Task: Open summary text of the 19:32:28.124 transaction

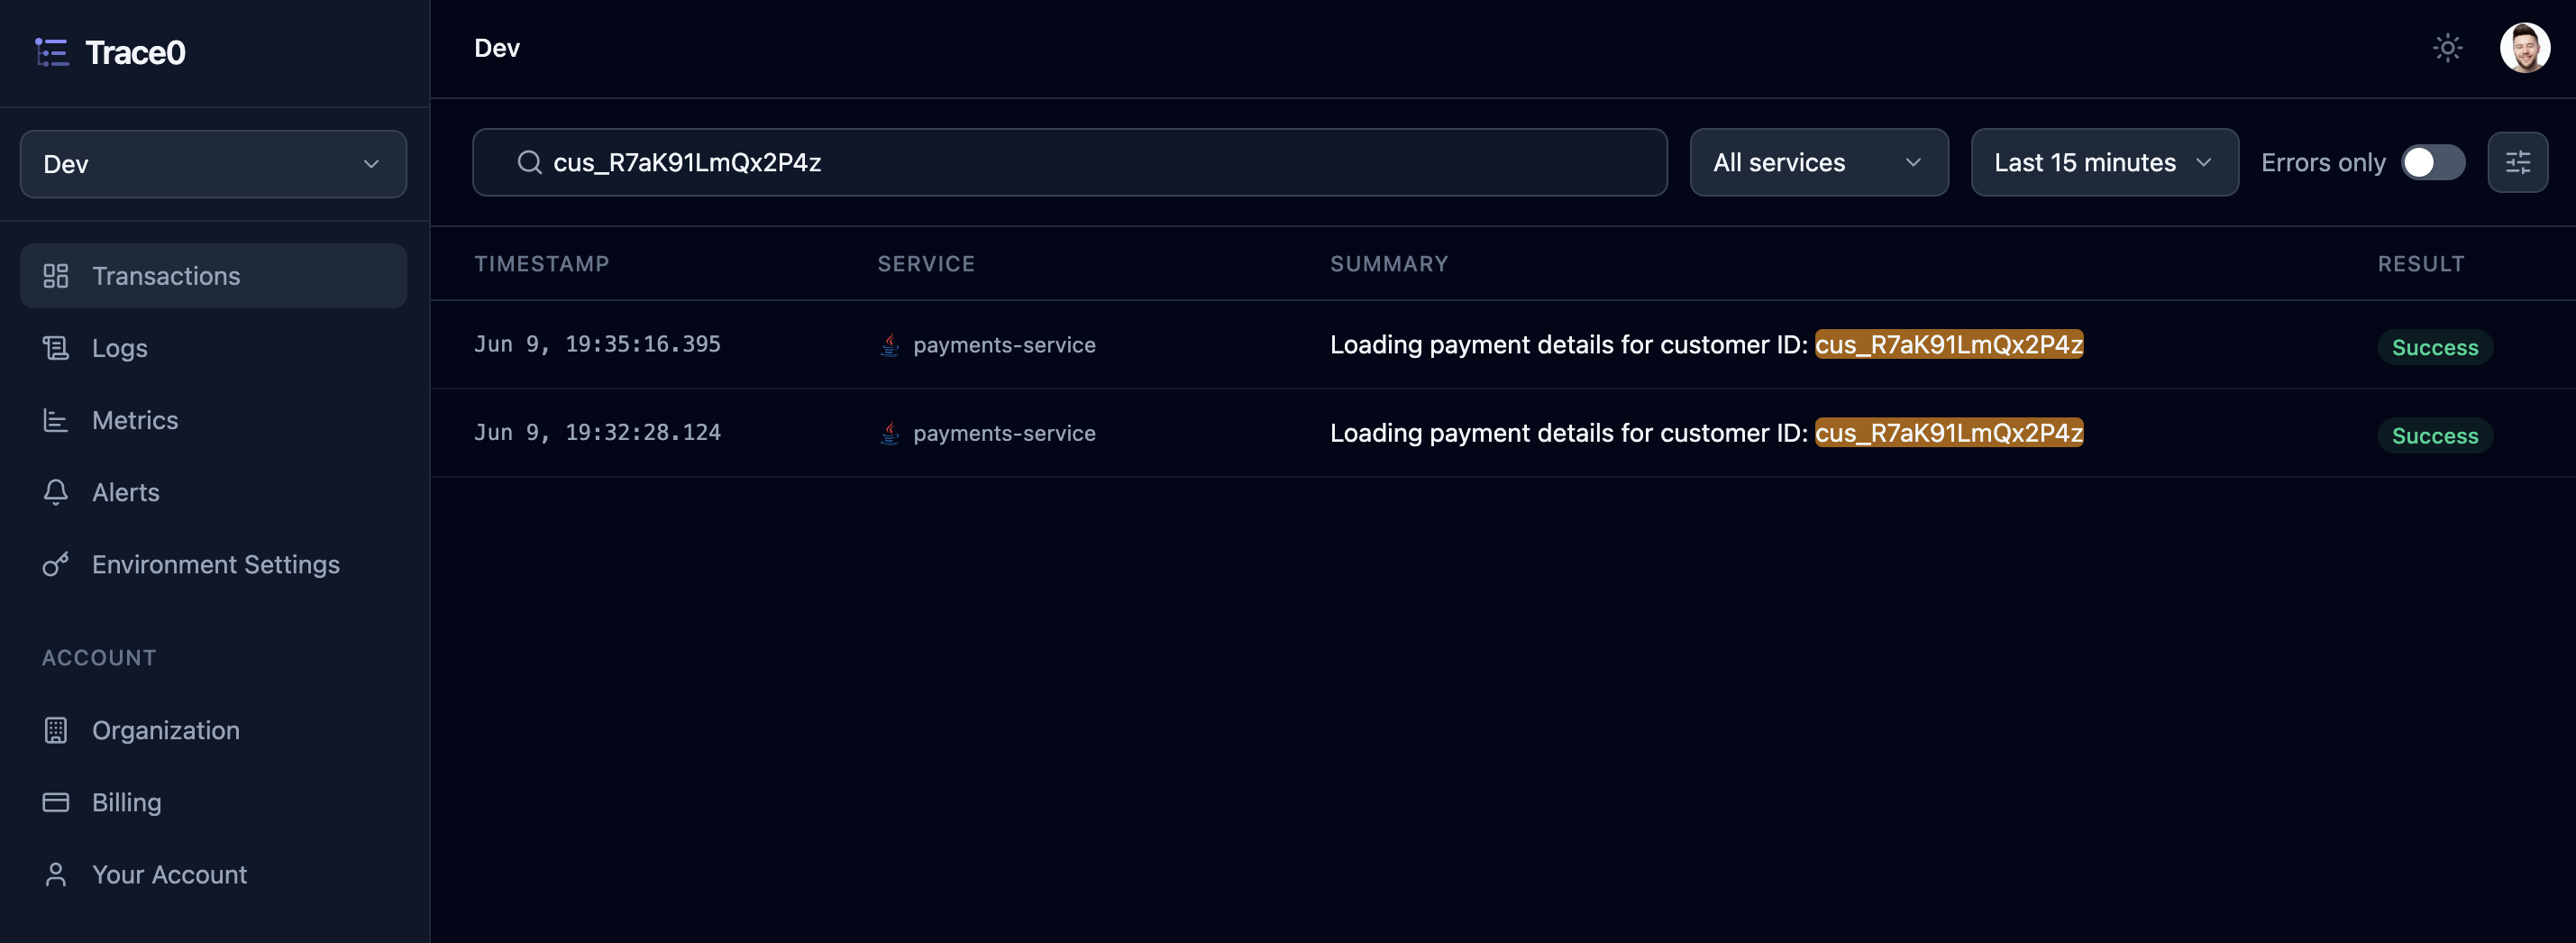Action: coord(1706,432)
